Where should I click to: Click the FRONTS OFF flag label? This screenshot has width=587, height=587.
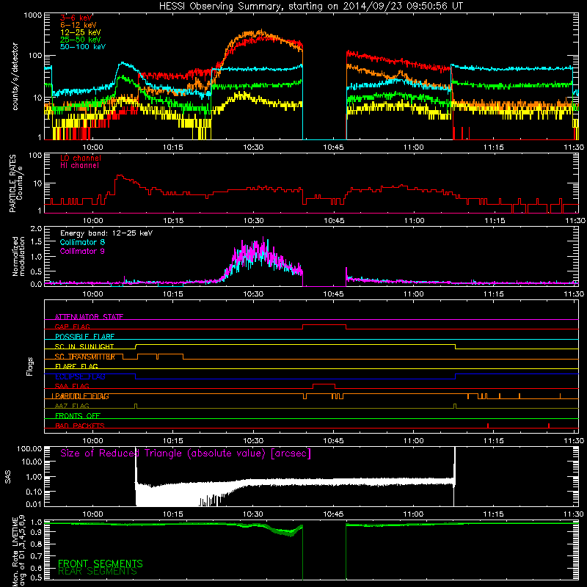click(x=78, y=416)
